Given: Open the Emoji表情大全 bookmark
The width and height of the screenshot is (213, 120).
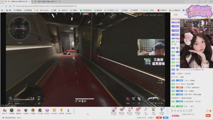Looking at the screenshot, I should click(175, 10).
